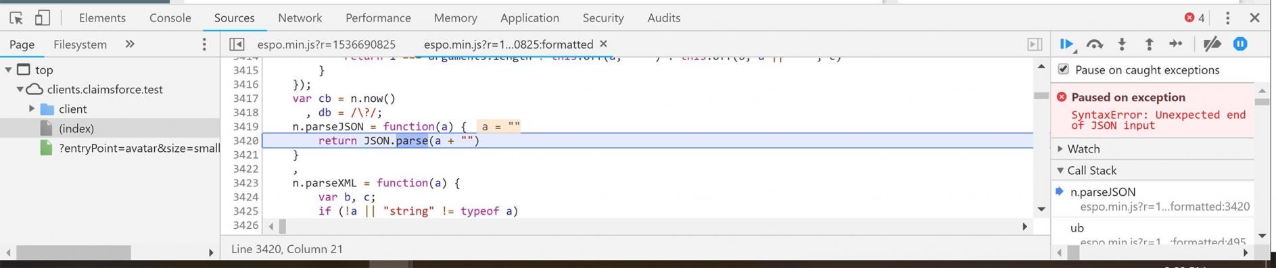Screen dimensions: 1276x268
Task: Step over next function call
Action: tap(1094, 44)
